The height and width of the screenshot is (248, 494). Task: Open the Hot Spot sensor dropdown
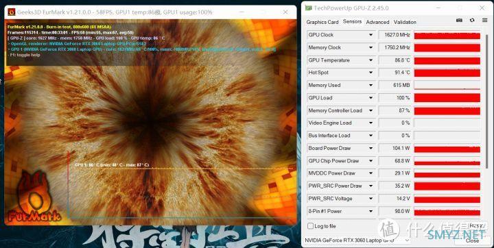tap(370, 73)
